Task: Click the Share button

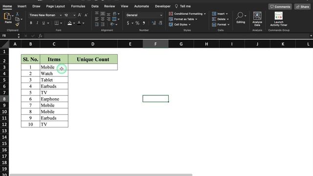Action: click(302, 6)
